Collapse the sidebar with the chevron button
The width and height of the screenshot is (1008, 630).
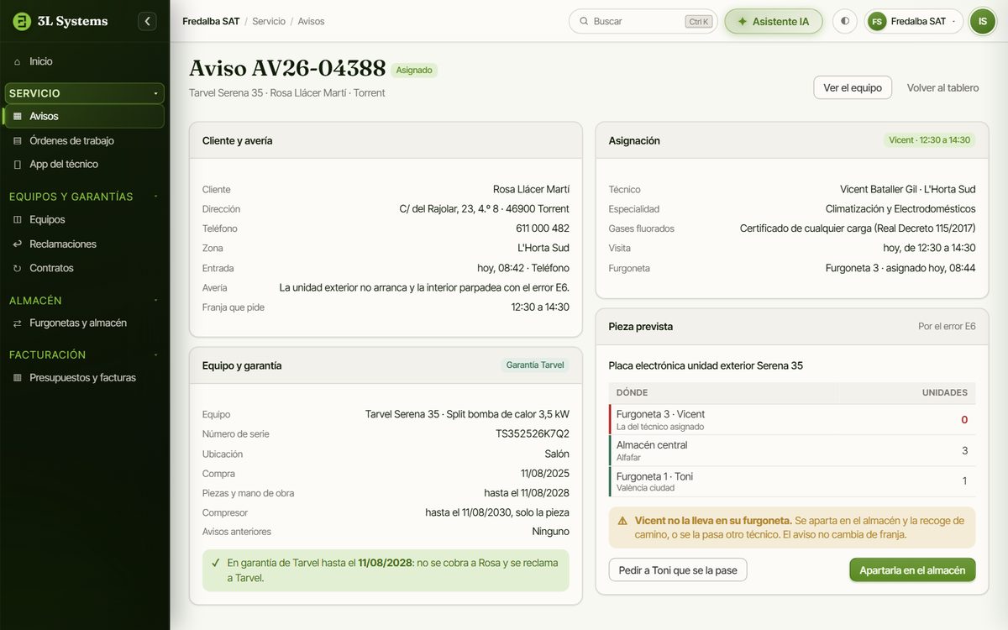[x=148, y=21]
